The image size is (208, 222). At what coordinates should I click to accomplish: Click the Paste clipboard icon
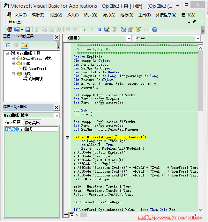click(52, 30)
